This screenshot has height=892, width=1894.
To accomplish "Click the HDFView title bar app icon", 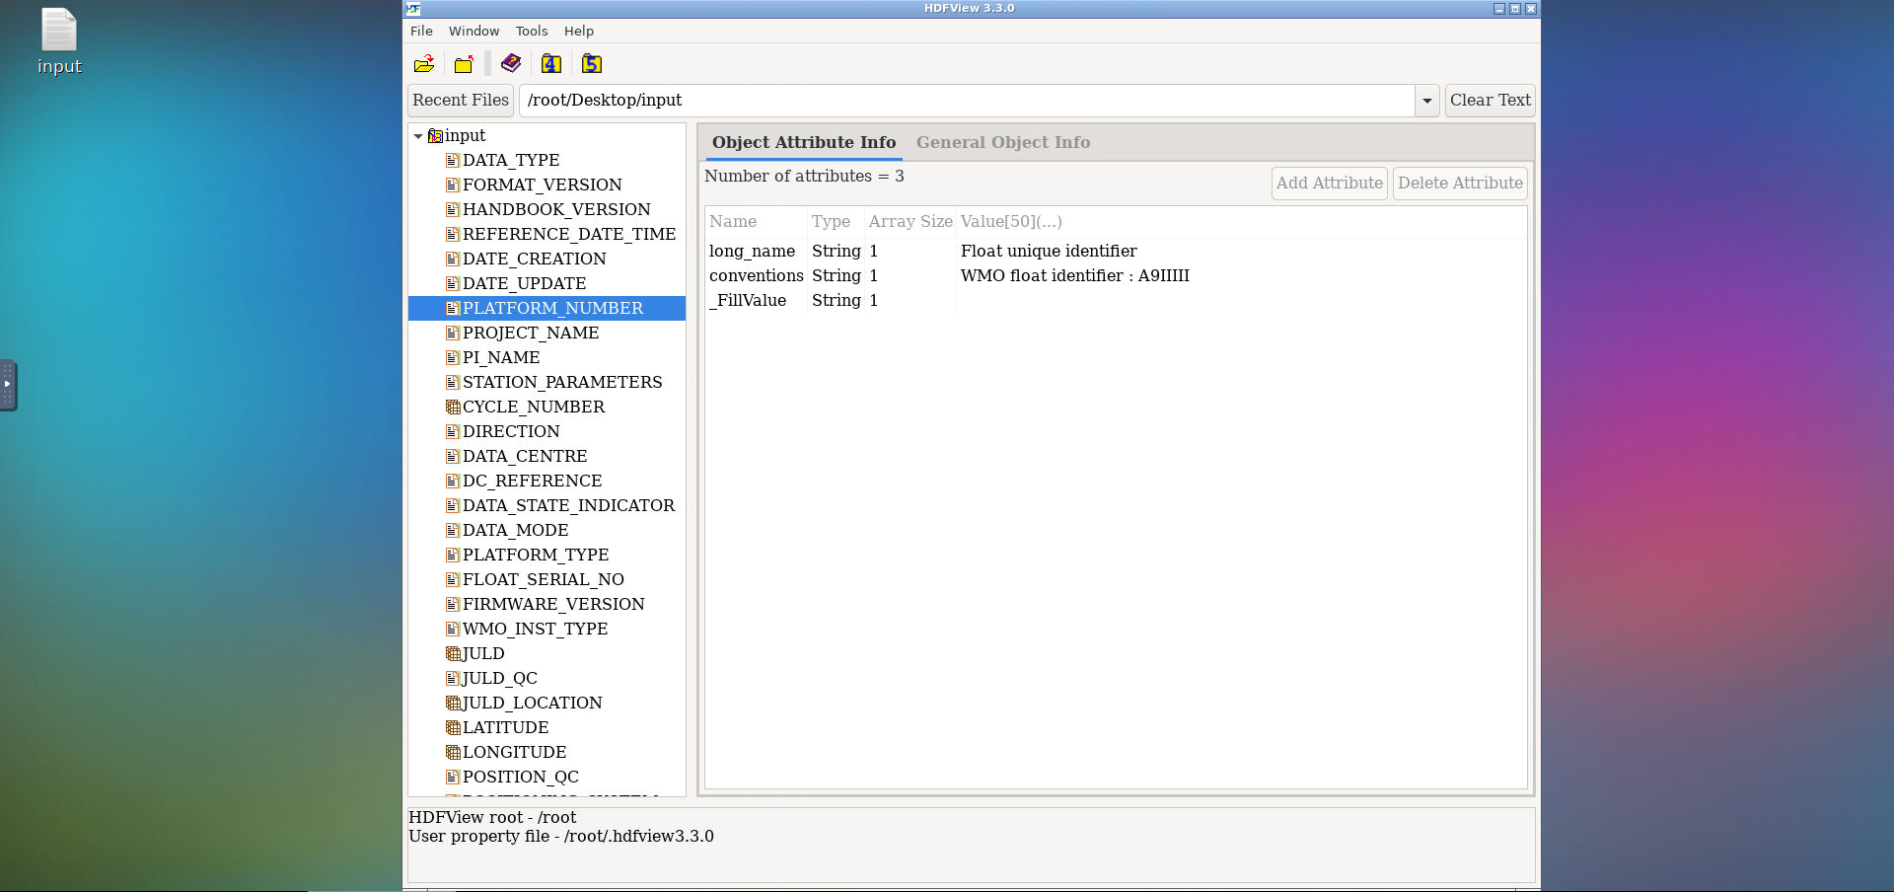I will pyautogui.click(x=413, y=9).
